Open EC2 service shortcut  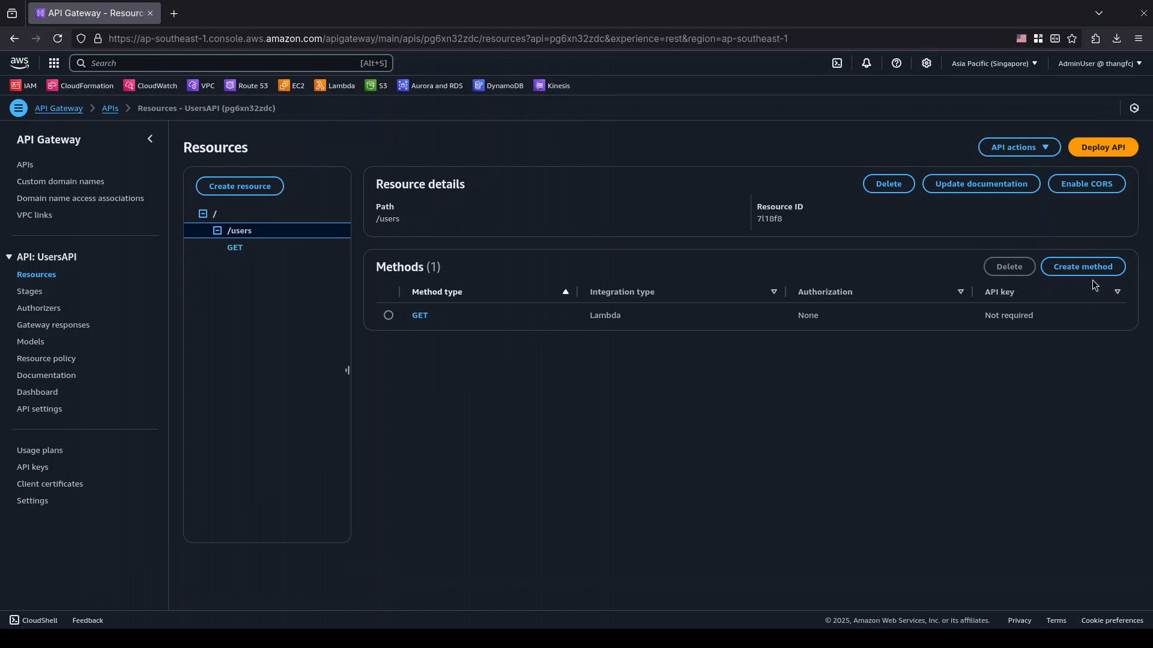[291, 86]
